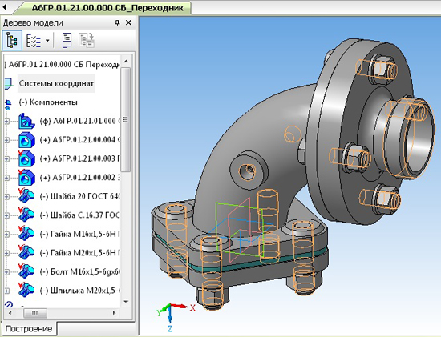Select the (-) Болт М16х1,5-6gх60 label
Screen dimensions: 441x337
[x=80, y=271]
